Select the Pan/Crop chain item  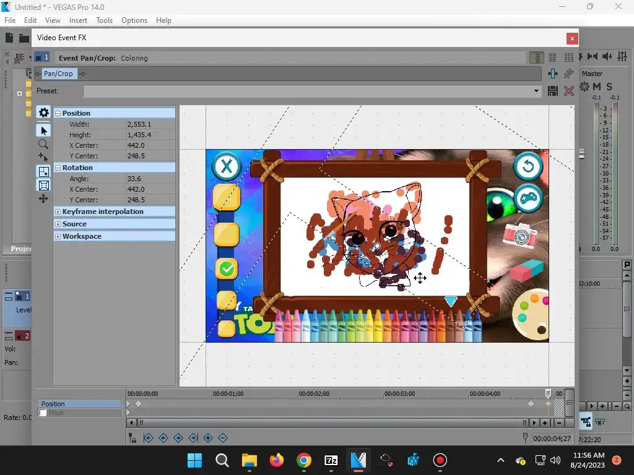58,74
